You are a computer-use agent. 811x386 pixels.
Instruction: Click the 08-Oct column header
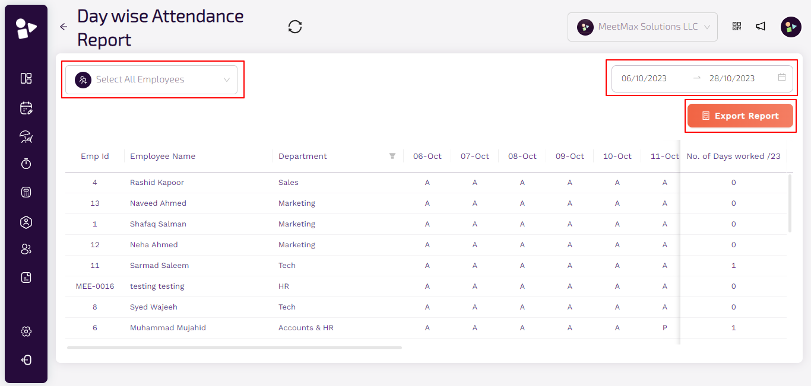point(522,157)
